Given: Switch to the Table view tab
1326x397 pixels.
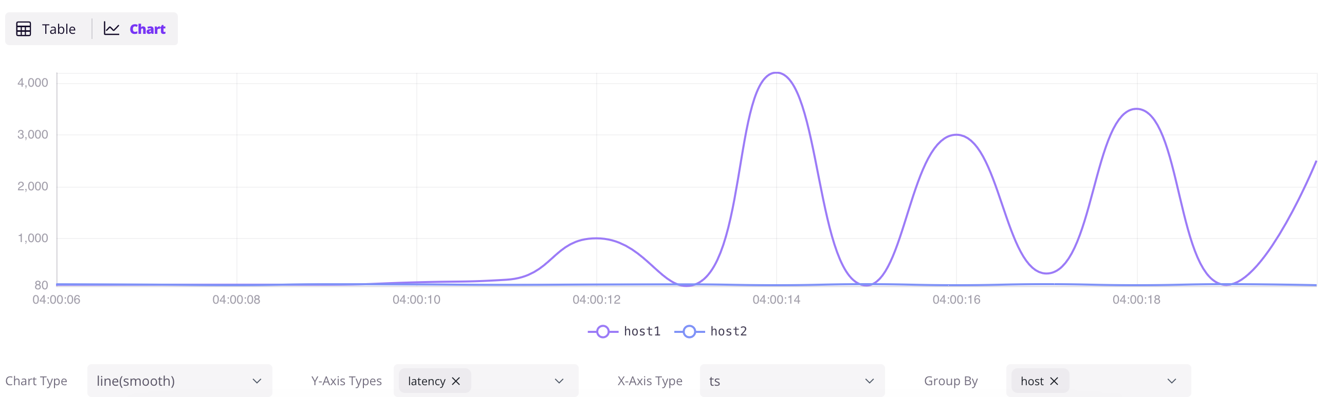Looking at the screenshot, I should coord(58,29).
